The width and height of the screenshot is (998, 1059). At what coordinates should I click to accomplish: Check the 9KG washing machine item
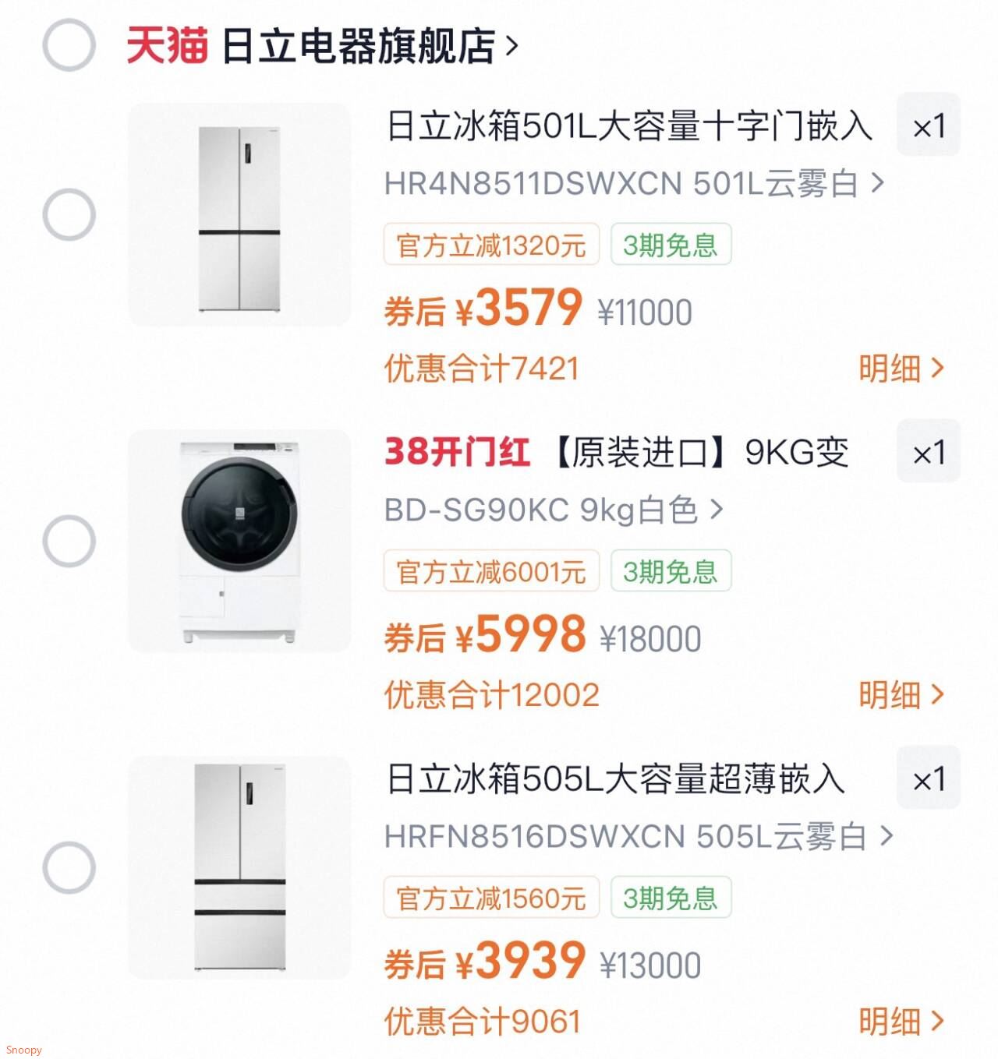pos(69,541)
